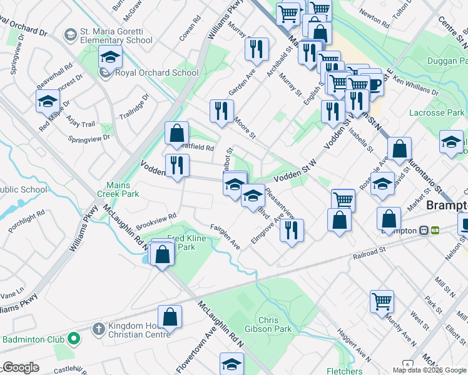Viewport: 468px width, 375px height.
Task: Select the Trailridge Dr label
Action: click(134, 107)
